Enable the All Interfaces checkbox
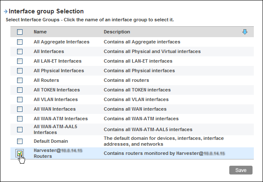The image size is (263, 182). (20, 52)
